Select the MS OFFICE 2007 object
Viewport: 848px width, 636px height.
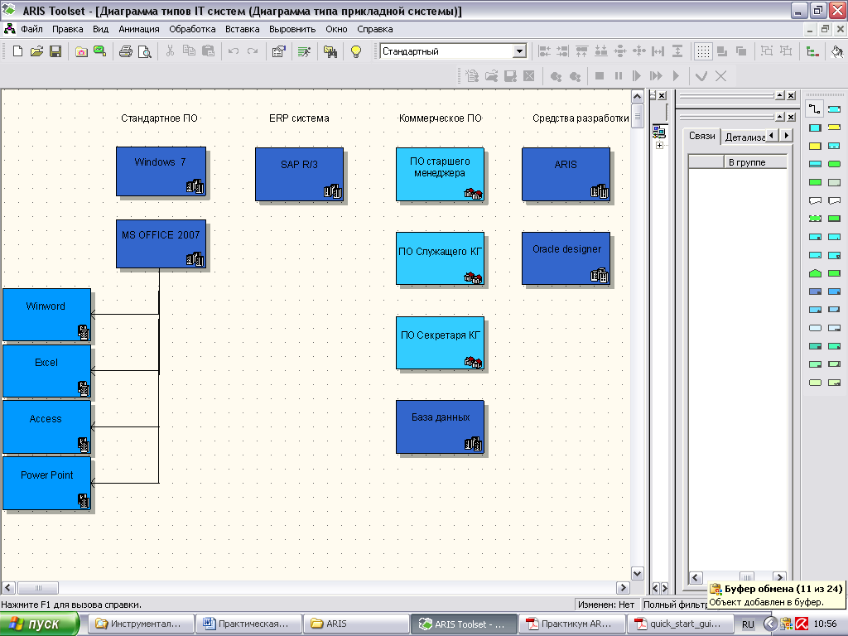pos(161,243)
